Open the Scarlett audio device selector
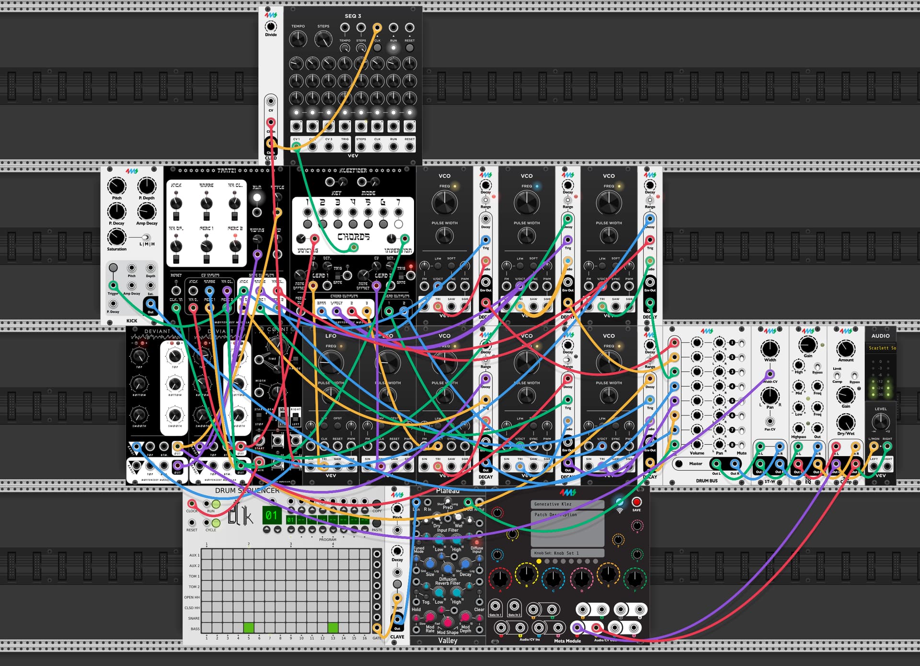This screenshot has width=920, height=666. 881,348
